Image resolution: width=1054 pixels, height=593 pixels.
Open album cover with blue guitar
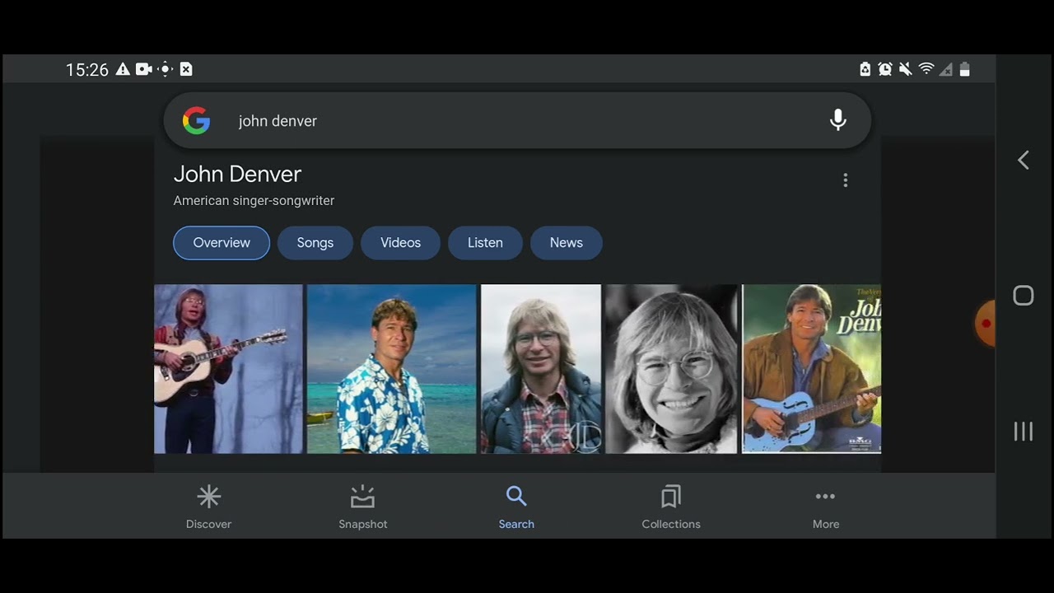(812, 369)
